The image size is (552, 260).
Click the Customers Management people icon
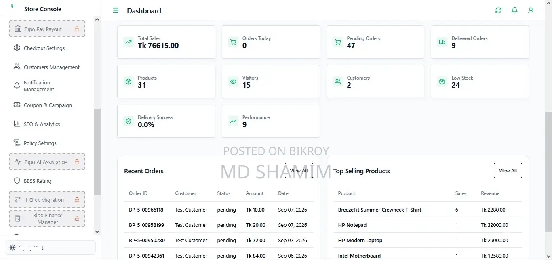(x=17, y=67)
